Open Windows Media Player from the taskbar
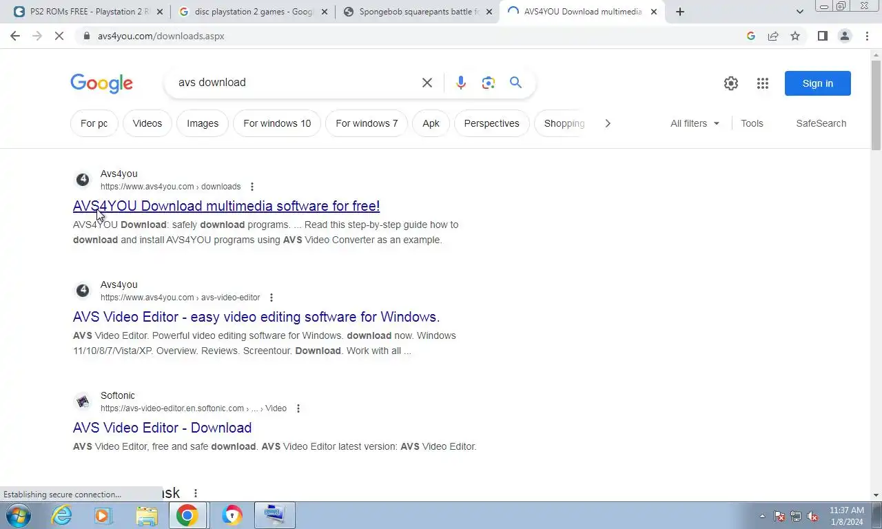Viewport: 882px width, 529px height. tap(103, 515)
